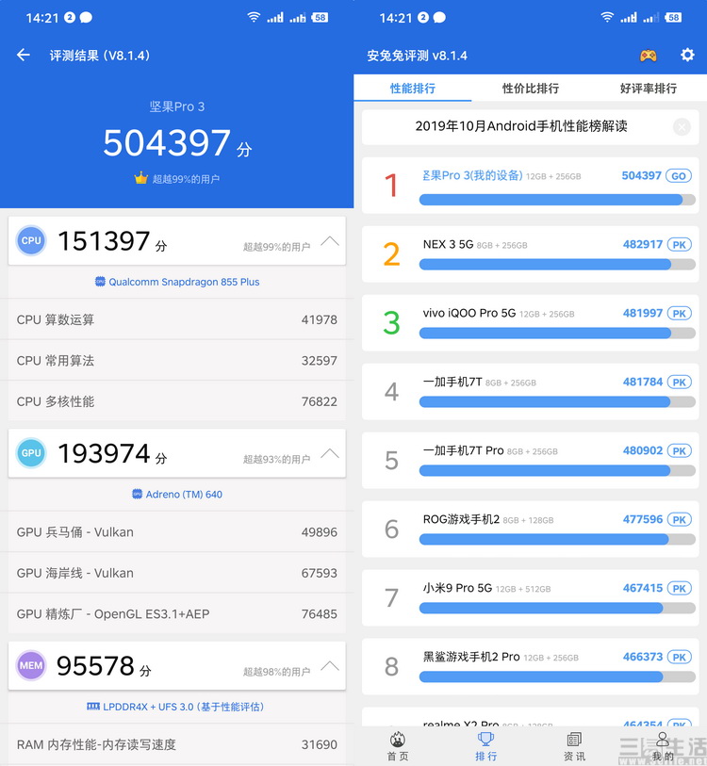Tap message bubble in left status bar
Screen dimensions: 707x766
pos(86,18)
